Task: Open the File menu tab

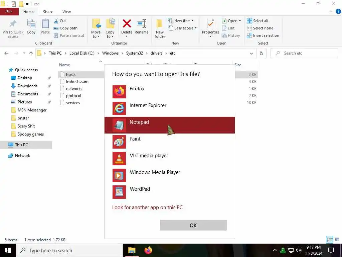Action: 9,12
